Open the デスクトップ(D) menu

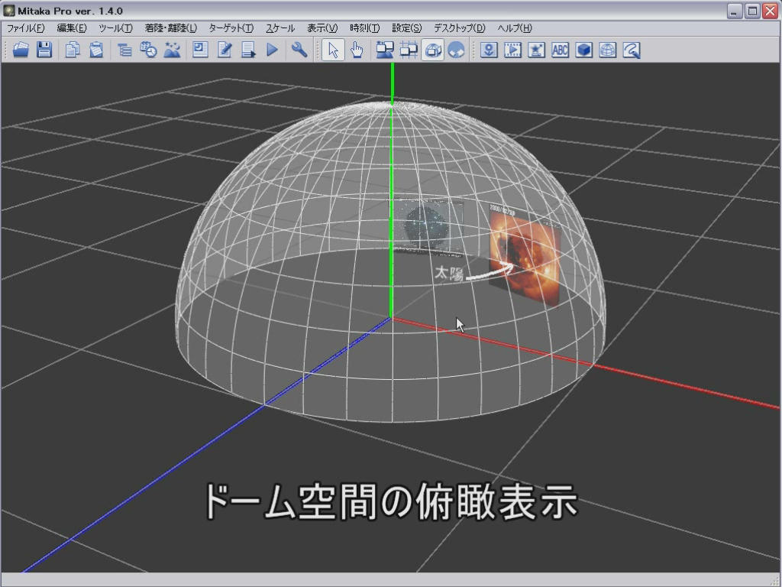(x=459, y=28)
